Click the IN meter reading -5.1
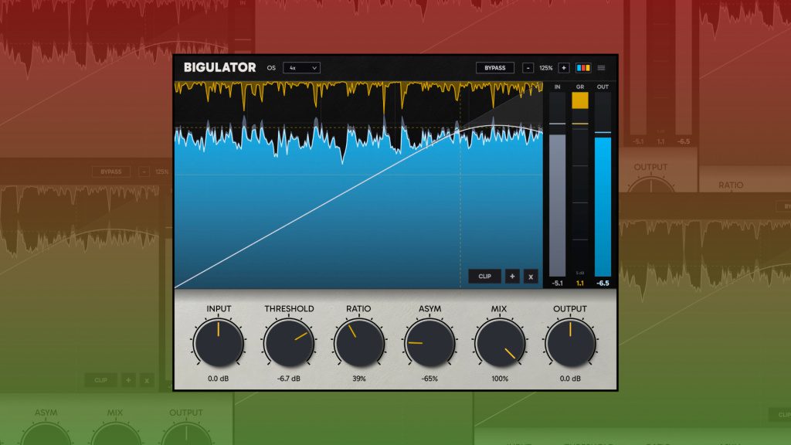Image resolution: width=791 pixels, height=445 pixels. coord(558,283)
